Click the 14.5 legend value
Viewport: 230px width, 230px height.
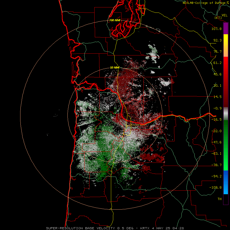tap(217, 97)
